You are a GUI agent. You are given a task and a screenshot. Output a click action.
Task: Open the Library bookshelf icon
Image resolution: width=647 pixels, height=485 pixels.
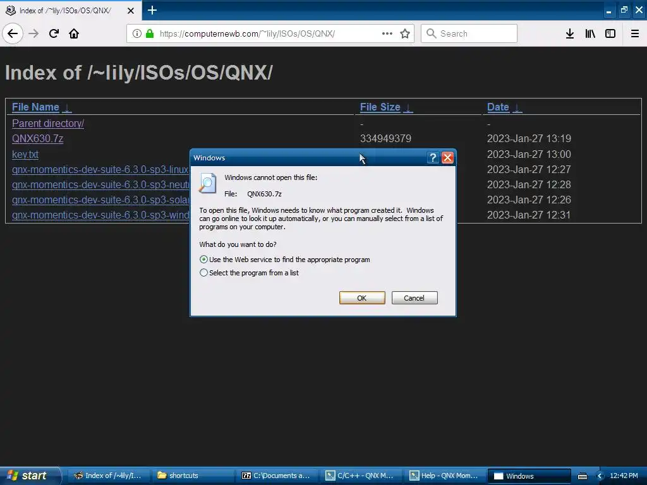[x=590, y=34]
